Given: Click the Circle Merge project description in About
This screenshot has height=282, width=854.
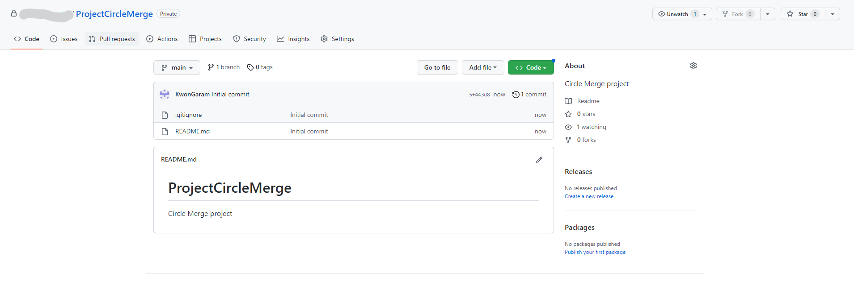Looking at the screenshot, I should [596, 83].
